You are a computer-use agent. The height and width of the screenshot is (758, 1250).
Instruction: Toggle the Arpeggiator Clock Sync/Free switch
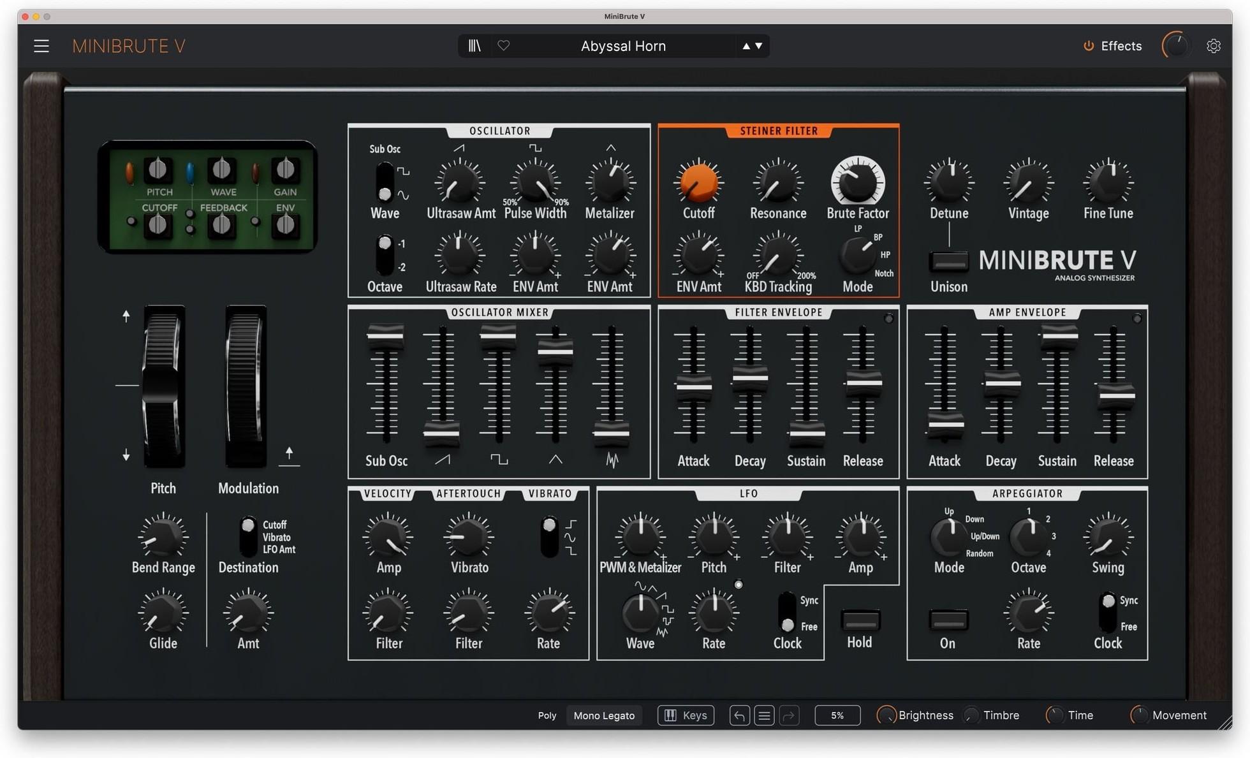click(1108, 612)
